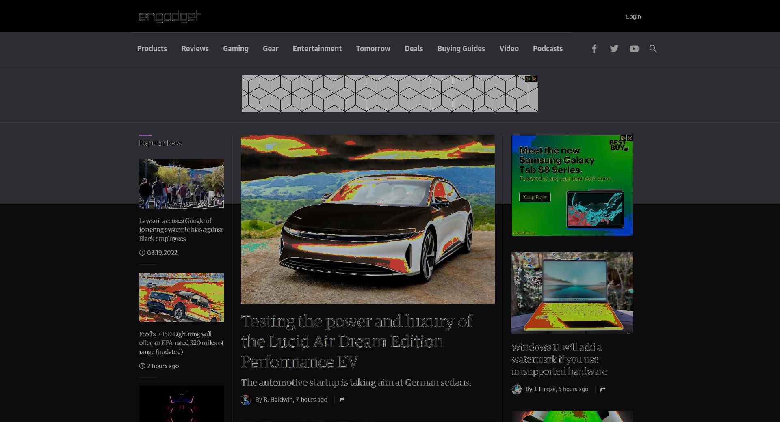
Task: Open the Podcasts section
Action: pyautogui.click(x=548, y=49)
